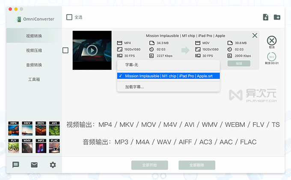Click the output MOV format icon
The image size is (291, 180).
(198, 43)
